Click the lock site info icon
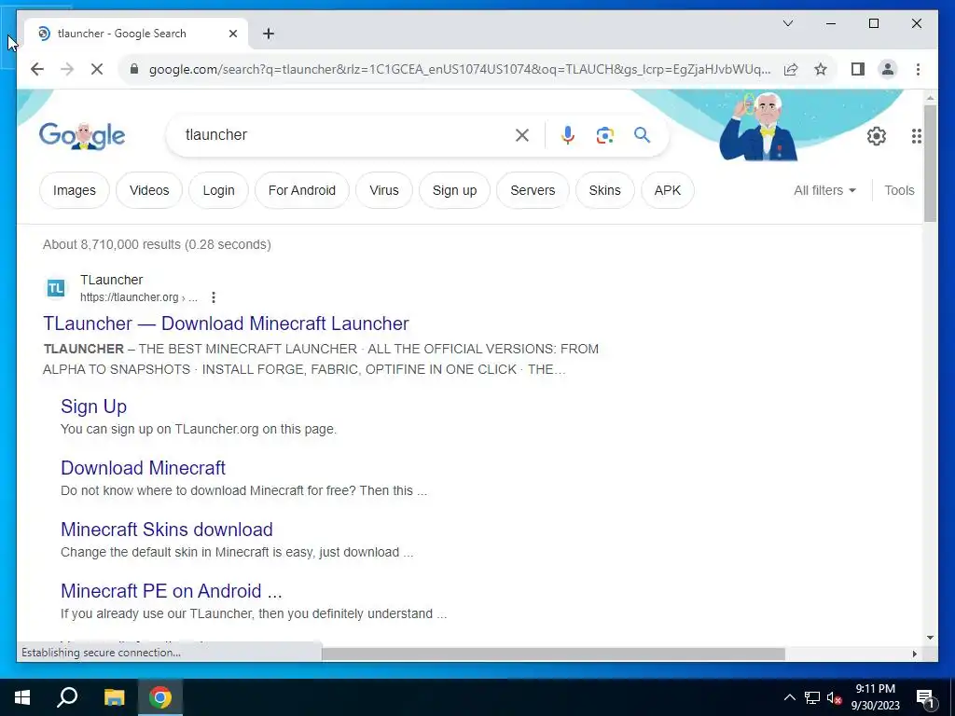955x716 pixels. pyautogui.click(x=134, y=69)
